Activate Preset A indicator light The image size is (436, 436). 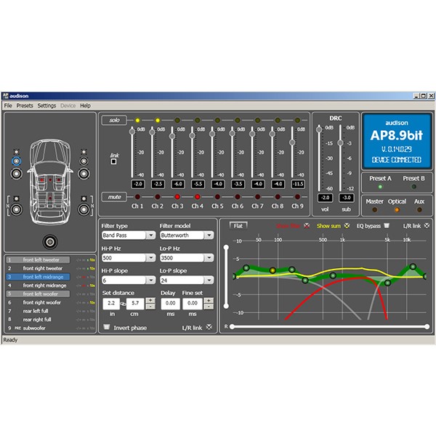point(380,186)
